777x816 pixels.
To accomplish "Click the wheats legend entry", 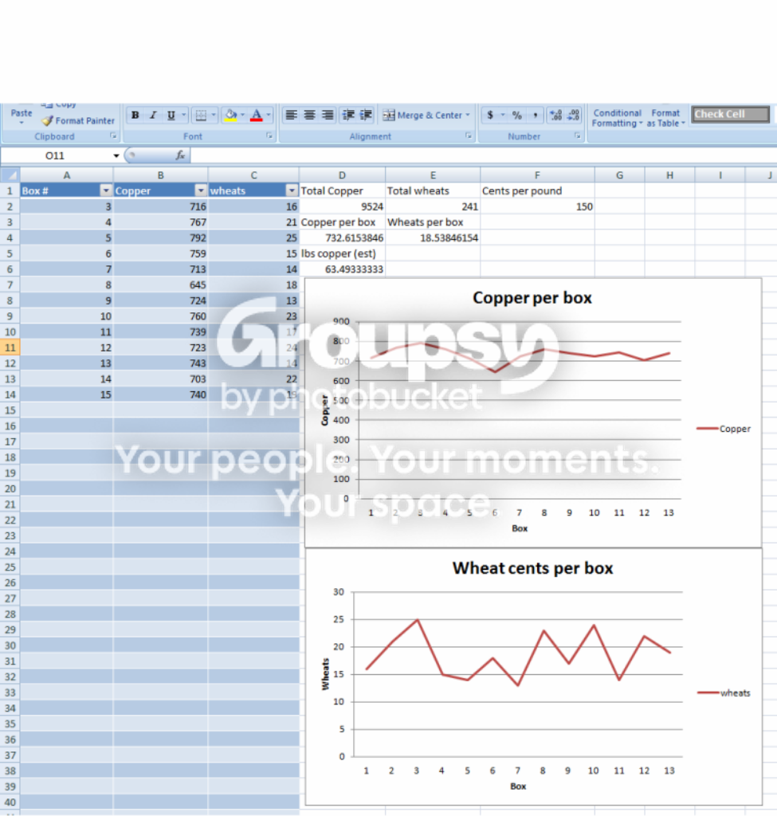I will point(724,693).
